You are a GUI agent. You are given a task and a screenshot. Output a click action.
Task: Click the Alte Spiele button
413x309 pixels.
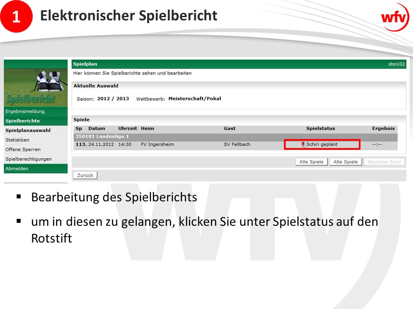click(x=345, y=162)
